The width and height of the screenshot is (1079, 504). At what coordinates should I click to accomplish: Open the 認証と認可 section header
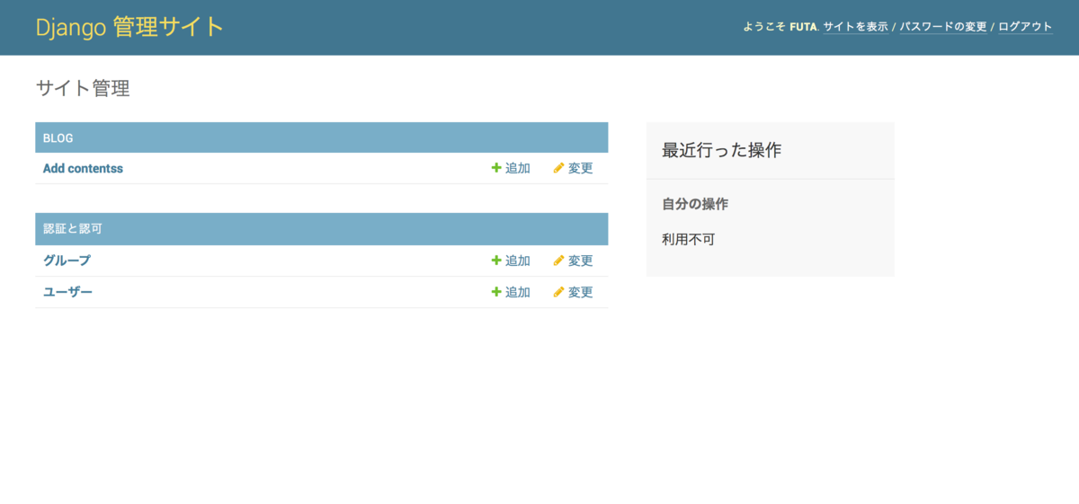(73, 229)
